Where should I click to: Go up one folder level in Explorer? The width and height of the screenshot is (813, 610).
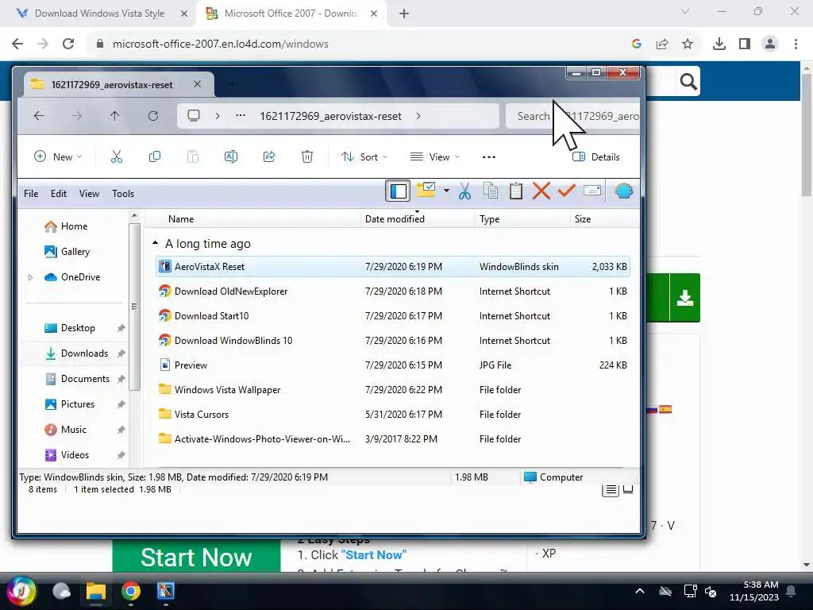tap(114, 116)
